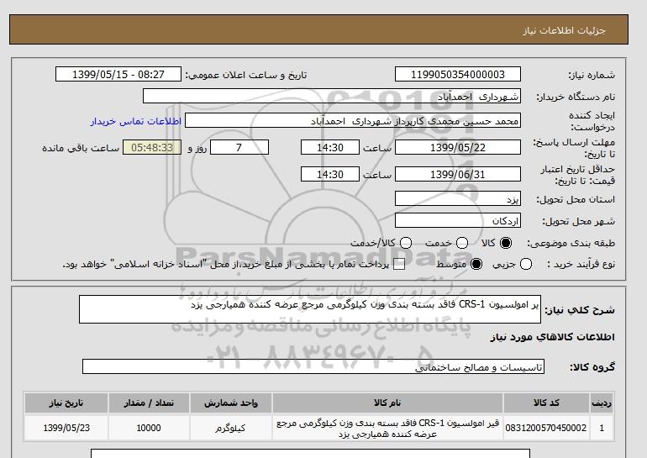Screen dimensions: 647x458
Task: Open اطلاعات تماس خریدار link
Action: tap(136, 121)
